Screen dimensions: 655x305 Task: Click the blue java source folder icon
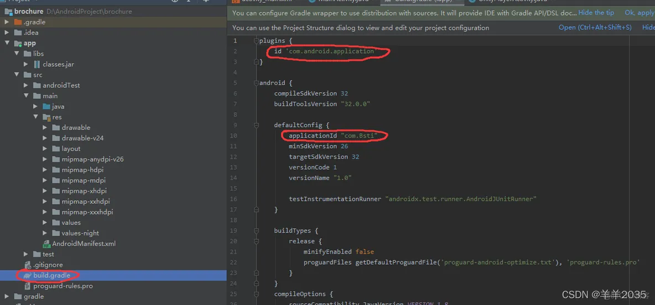[46, 107]
